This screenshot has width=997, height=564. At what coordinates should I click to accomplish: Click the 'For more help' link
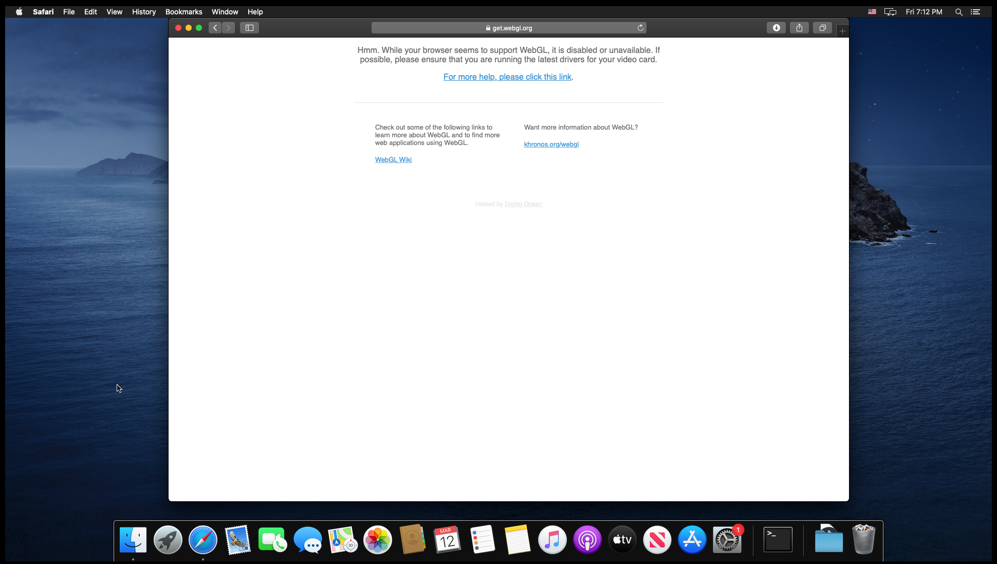click(507, 77)
